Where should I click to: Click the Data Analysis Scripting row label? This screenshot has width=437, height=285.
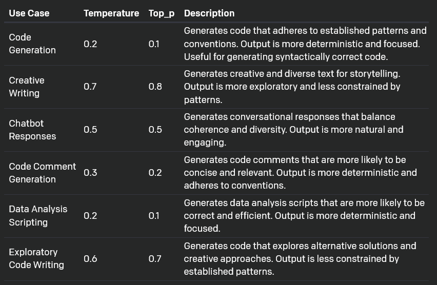(38, 216)
